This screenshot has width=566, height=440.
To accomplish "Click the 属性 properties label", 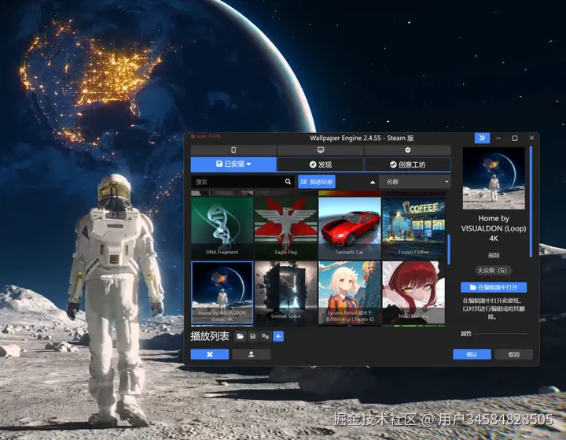I will tap(466, 334).
